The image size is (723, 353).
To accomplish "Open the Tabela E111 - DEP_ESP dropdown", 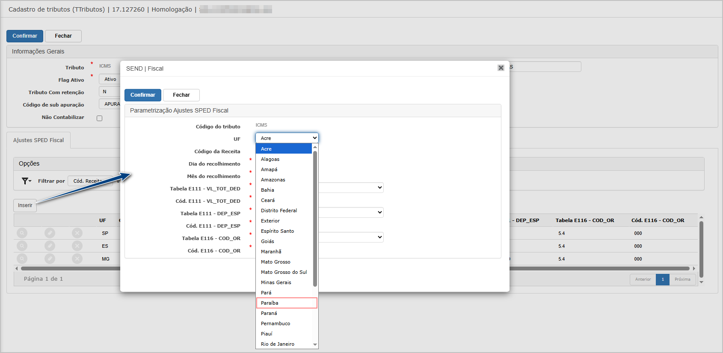I will (x=351, y=213).
